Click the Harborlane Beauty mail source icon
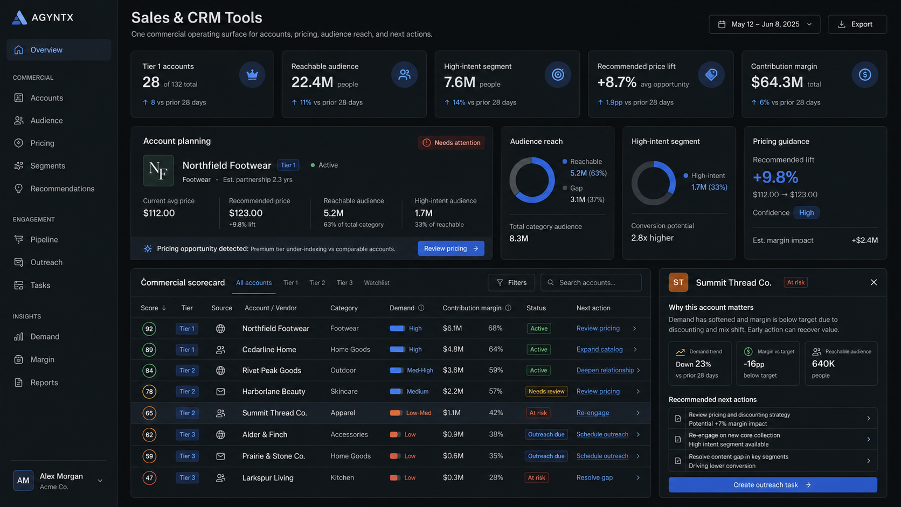This screenshot has height=507, width=901. (x=220, y=392)
